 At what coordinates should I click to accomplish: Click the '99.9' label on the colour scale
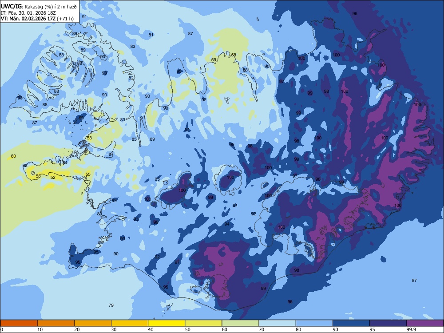[x=411, y=329]
